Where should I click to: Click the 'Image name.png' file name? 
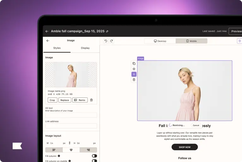pyautogui.click(x=57, y=91)
